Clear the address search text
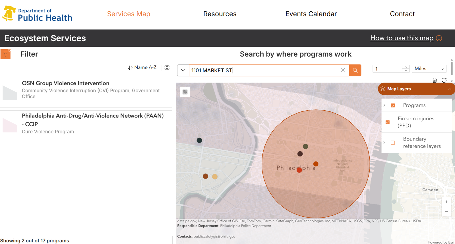This screenshot has width=455, height=244. click(343, 70)
